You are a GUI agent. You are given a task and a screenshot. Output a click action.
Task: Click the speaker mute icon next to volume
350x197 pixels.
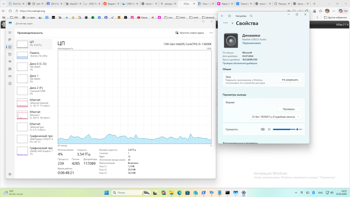point(262,130)
